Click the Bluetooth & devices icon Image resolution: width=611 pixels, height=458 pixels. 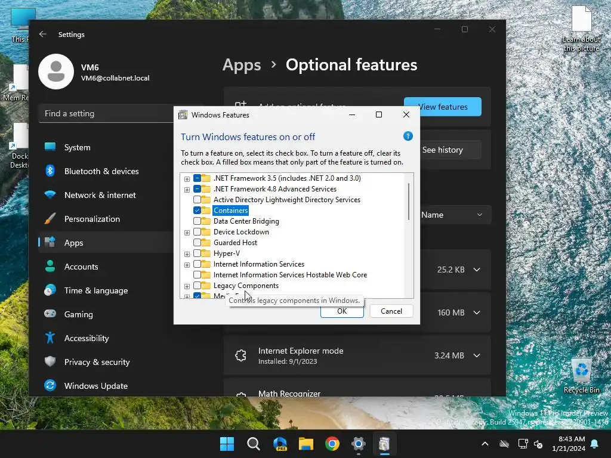(x=50, y=171)
